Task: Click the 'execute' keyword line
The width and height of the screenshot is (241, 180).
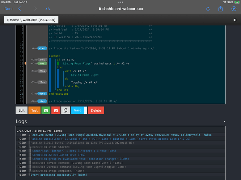Action: [x=55, y=56]
